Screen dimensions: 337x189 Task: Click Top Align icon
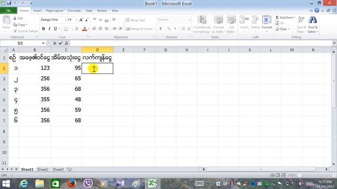tap(94, 20)
